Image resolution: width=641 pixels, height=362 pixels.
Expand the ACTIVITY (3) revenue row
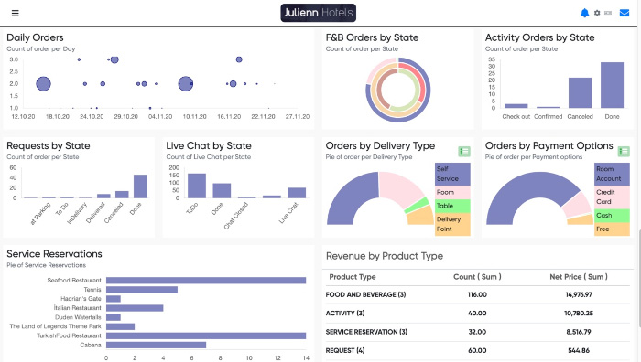(477, 313)
